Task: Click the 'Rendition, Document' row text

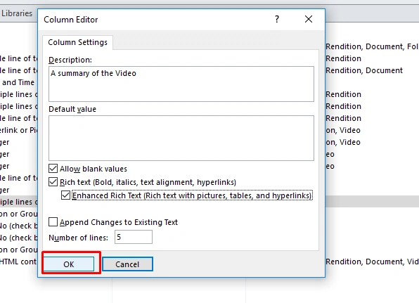Action: click(364, 70)
